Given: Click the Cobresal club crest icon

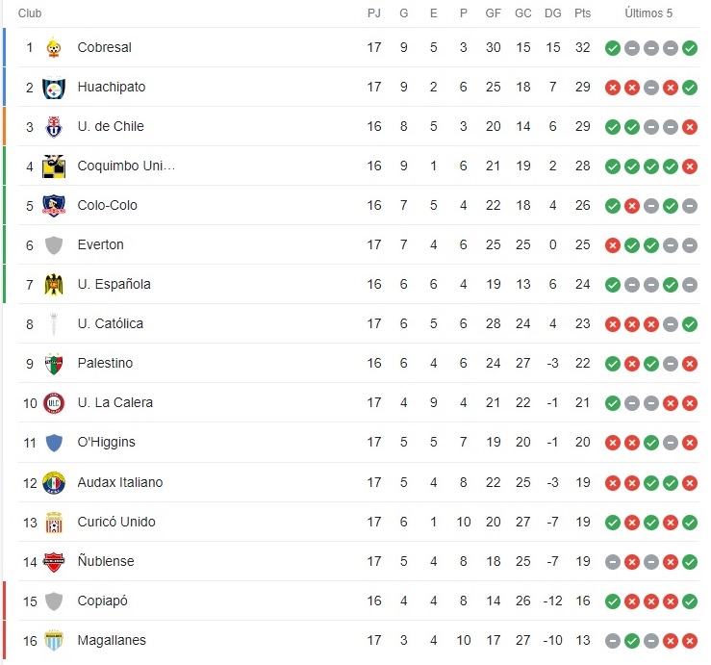Looking at the screenshot, I should point(54,47).
